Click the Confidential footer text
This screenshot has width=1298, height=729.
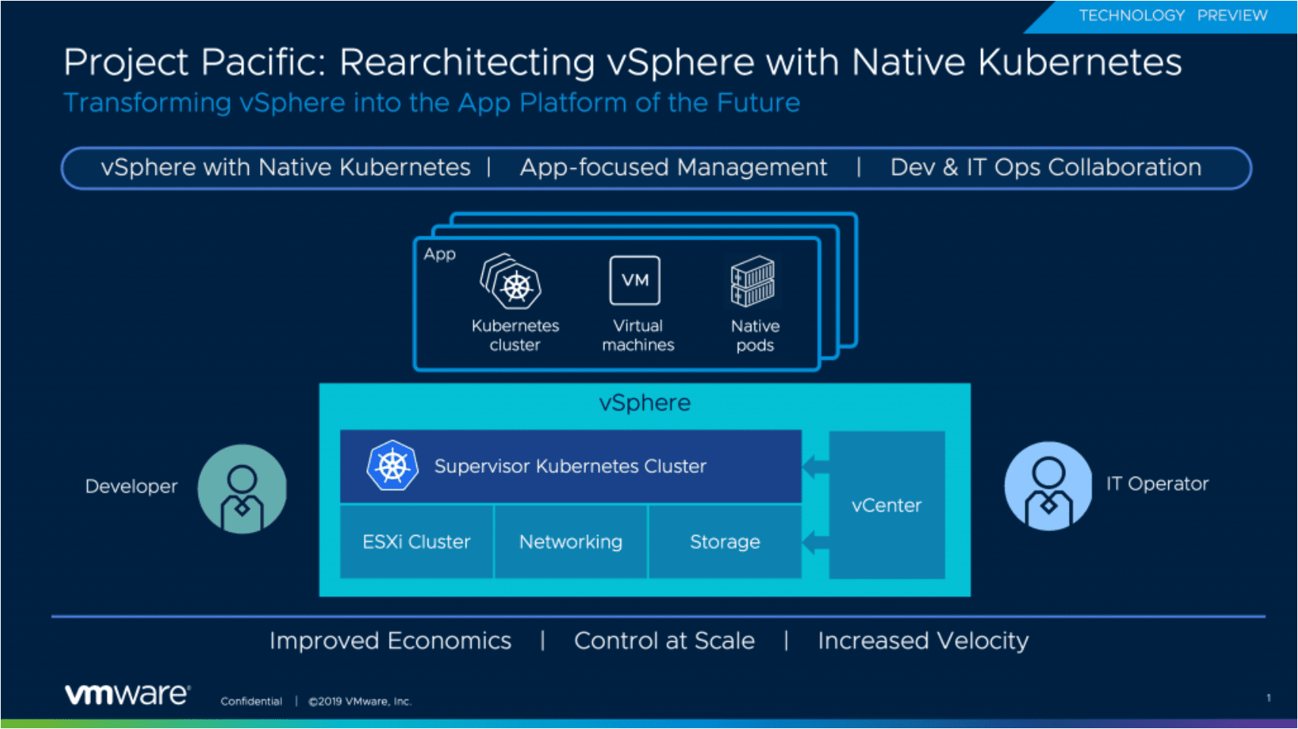point(251,701)
